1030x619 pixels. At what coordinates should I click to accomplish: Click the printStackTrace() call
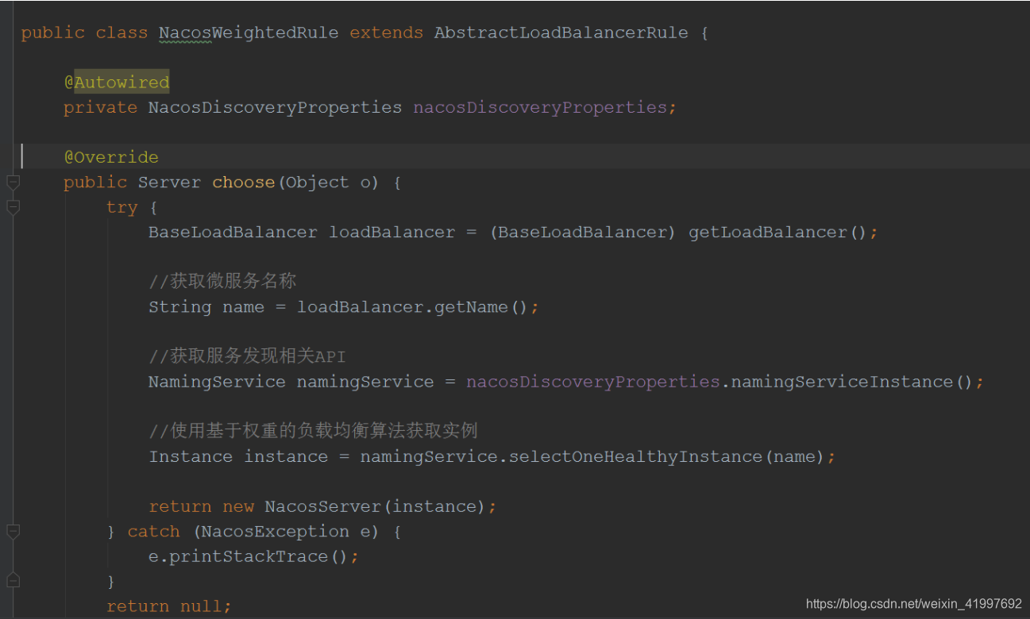click(x=259, y=556)
